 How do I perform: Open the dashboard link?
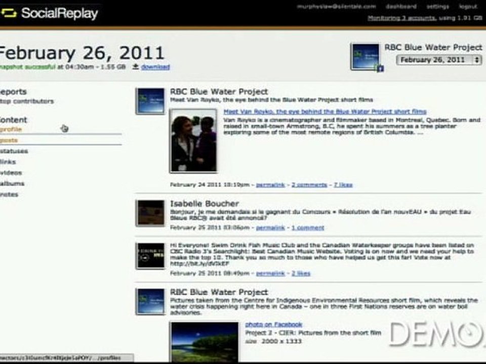[x=401, y=7]
